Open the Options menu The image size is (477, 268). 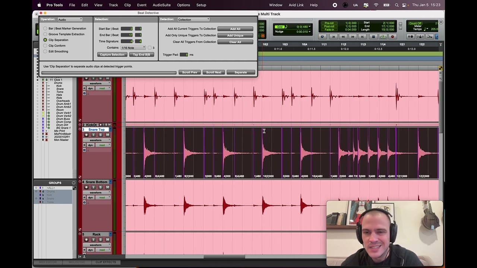click(183, 5)
